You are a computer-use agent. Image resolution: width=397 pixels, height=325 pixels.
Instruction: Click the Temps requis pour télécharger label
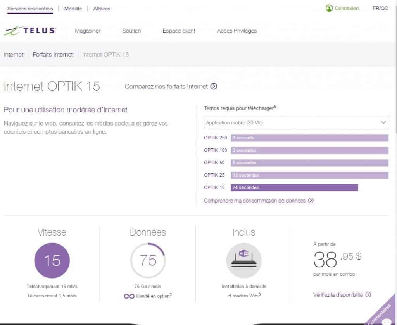241,108
